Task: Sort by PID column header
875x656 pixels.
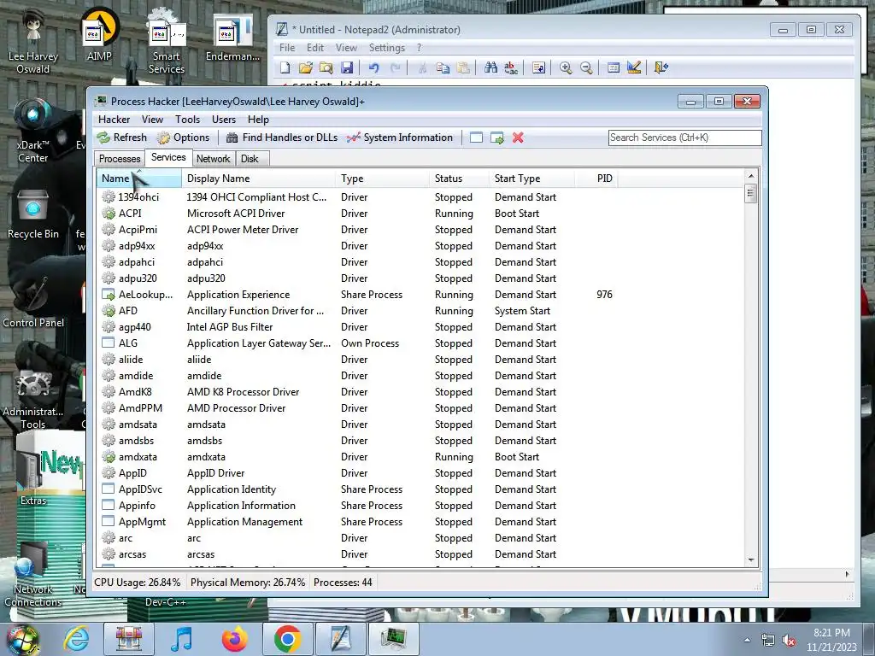Action: click(x=596, y=179)
